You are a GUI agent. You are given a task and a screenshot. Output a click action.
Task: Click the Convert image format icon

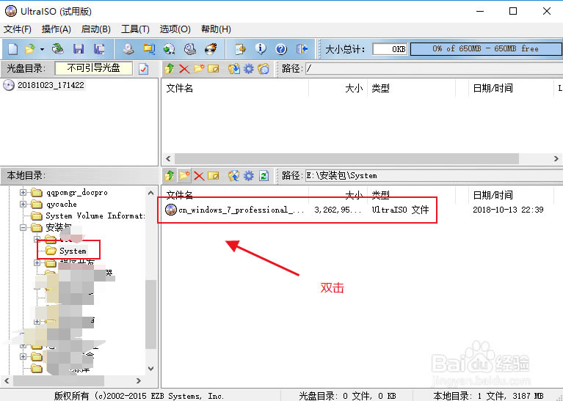[149, 49]
